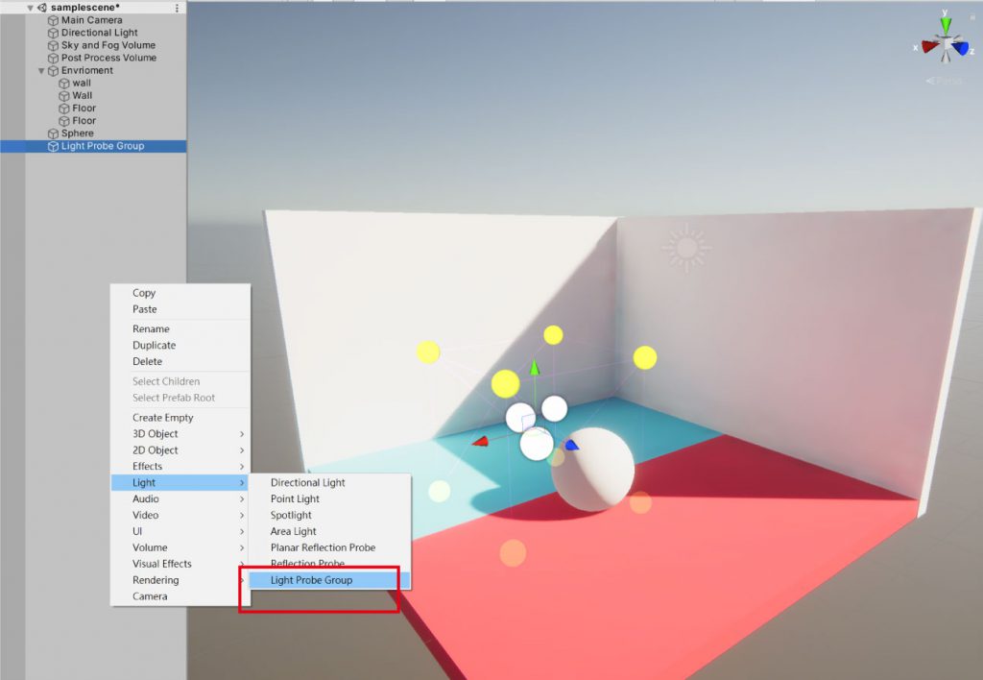This screenshot has height=680, width=983.
Task: Click the blue Z axis cone on orientation gizmo
Action: coord(960,48)
